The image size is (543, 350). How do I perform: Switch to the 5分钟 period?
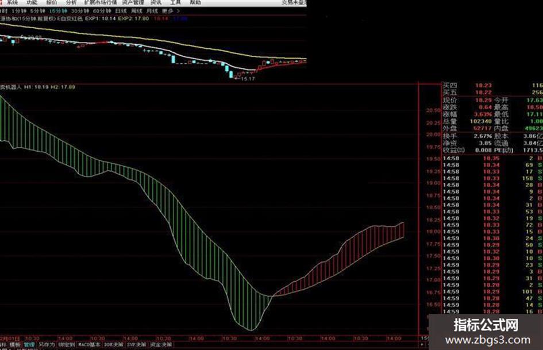(37, 11)
